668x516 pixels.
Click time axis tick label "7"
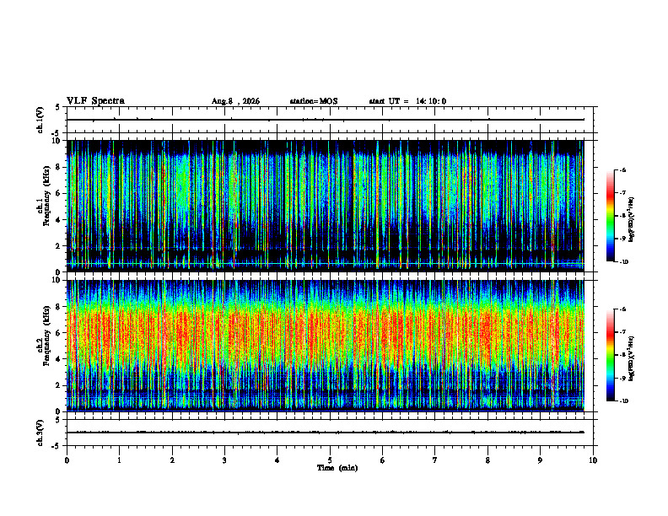coord(435,460)
